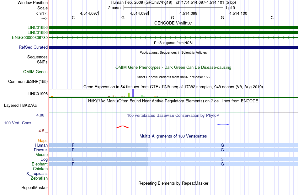298x195 pixels.
Task: Click the P amino acid in the Human row
Action: point(73,145)
